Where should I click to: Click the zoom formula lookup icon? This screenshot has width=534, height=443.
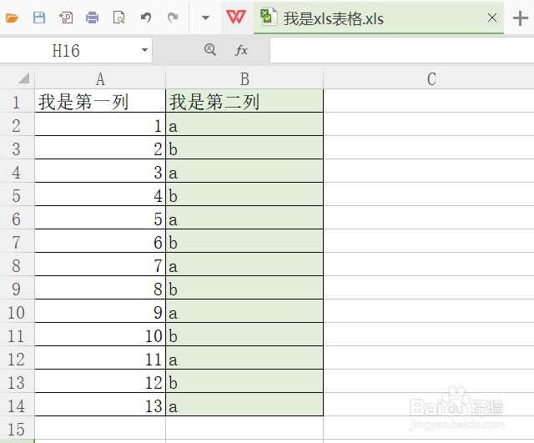pos(210,50)
